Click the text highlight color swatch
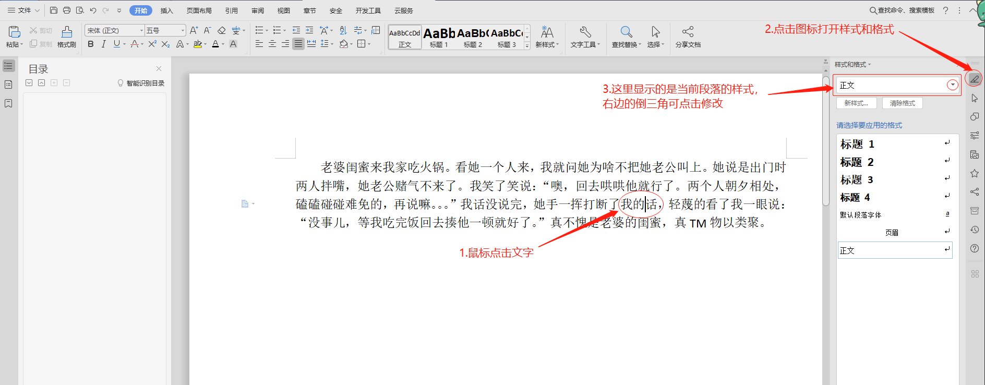The width and height of the screenshot is (985, 385). 198,44
